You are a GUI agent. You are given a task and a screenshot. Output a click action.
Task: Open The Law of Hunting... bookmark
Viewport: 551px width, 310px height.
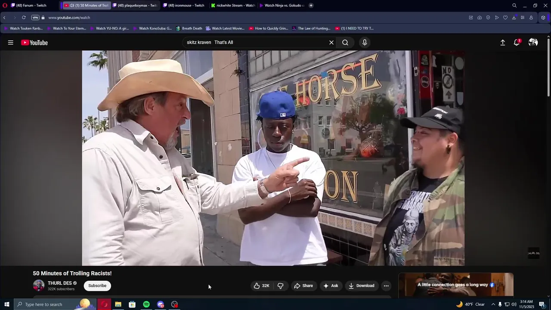(311, 28)
